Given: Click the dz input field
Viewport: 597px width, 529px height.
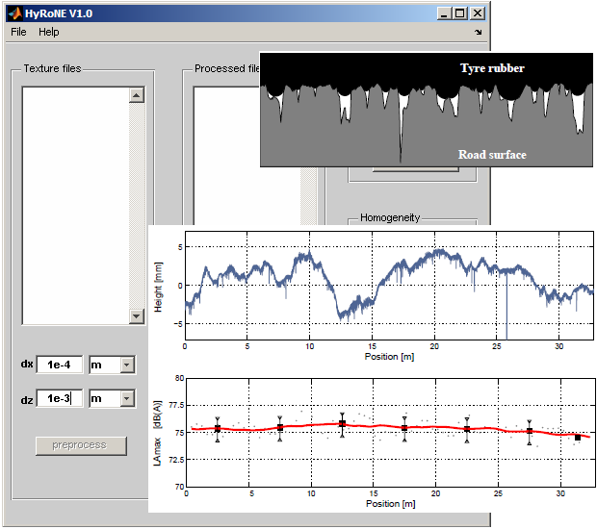Looking at the screenshot, I should click(x=60, y=398).
